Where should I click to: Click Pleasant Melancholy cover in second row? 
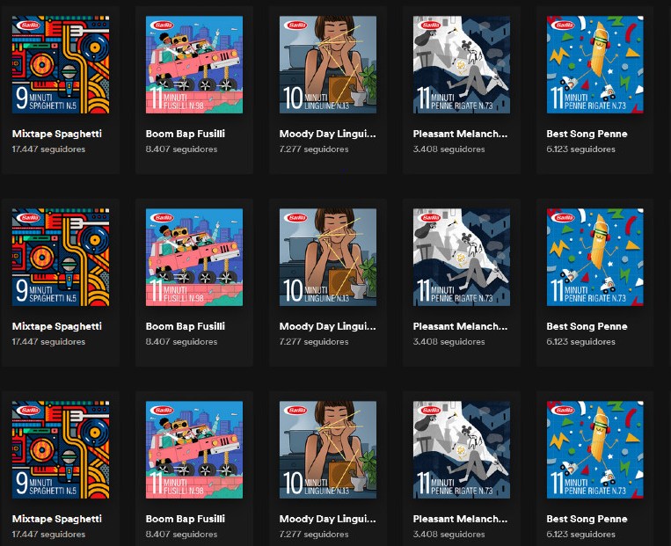(x=462, y=258)
